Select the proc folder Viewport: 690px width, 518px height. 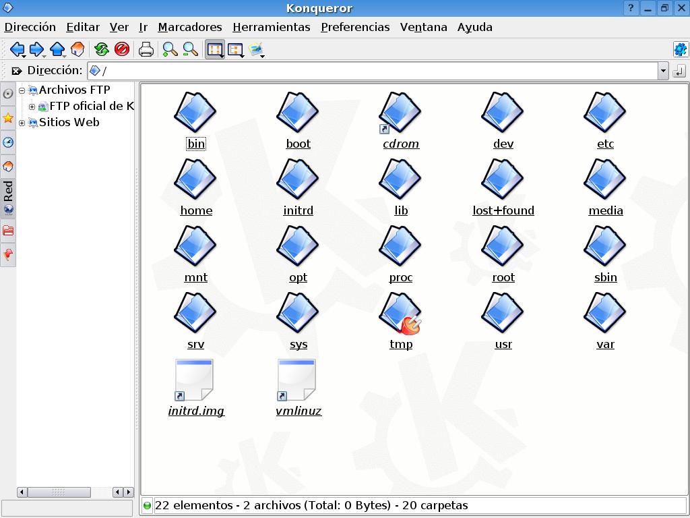[x=400, y=246]
